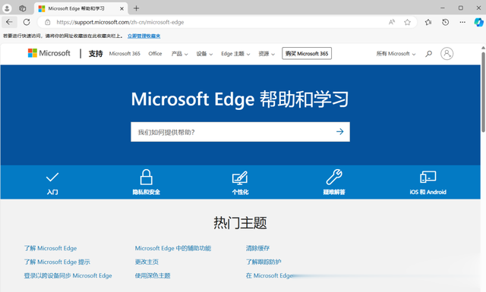Expand the 设备 dropdown menu
The width and height of the screenshot is (486, 292).
204,54
